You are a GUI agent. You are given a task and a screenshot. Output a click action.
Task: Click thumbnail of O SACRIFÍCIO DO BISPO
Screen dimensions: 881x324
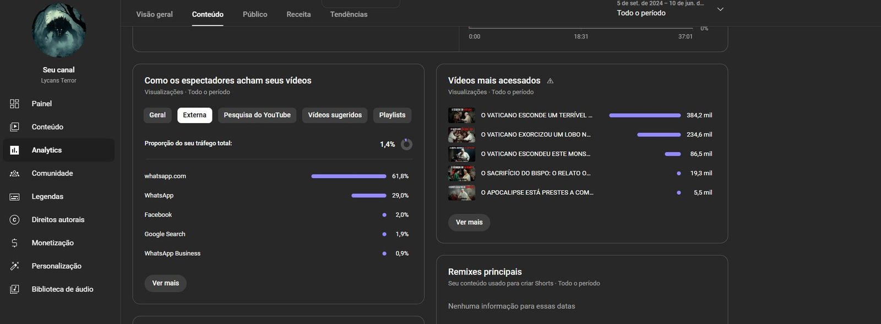coord(461,173)
